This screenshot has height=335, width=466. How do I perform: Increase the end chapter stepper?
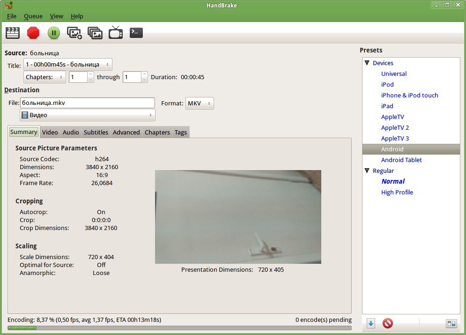click(x=144, y=74)
